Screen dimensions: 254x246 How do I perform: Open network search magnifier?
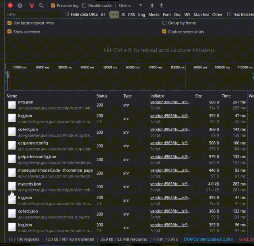pyautogui.click(x=41, y=6)
